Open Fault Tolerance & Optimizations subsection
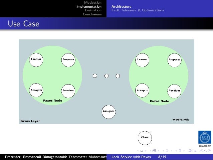The image size is (213, 160). 138,10
